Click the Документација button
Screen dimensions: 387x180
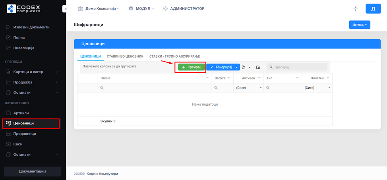(x=33, y=171)
